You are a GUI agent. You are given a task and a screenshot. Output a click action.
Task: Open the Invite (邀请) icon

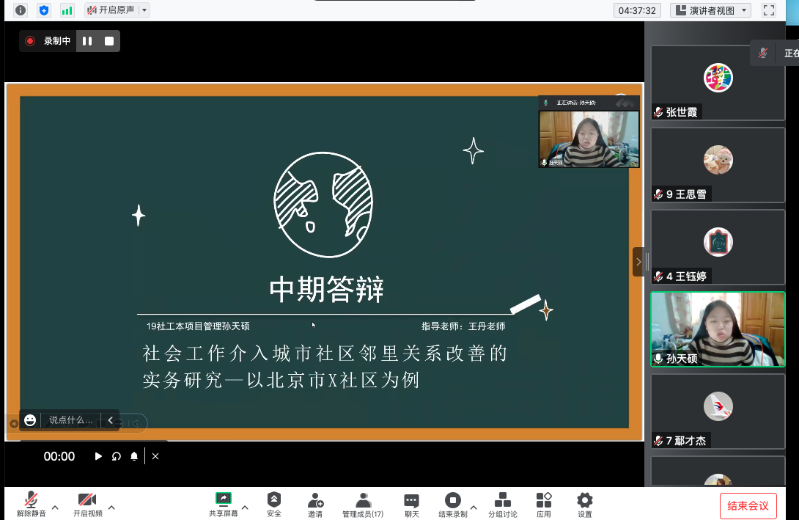pyautogui.click(x=315, y=502)
